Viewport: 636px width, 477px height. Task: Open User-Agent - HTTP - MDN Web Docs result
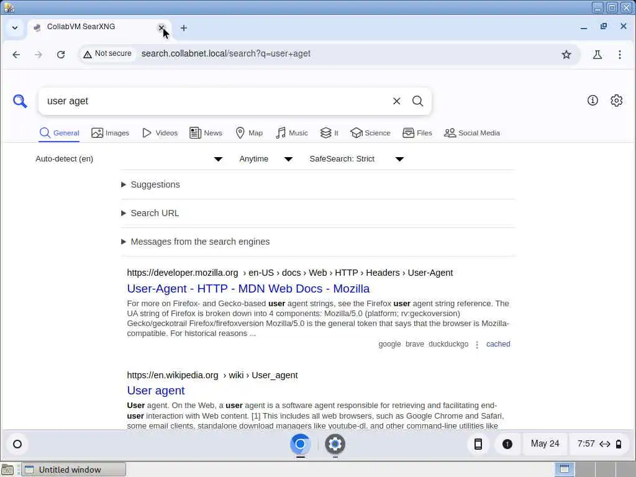pyautogui.click(x=248, y=289)
